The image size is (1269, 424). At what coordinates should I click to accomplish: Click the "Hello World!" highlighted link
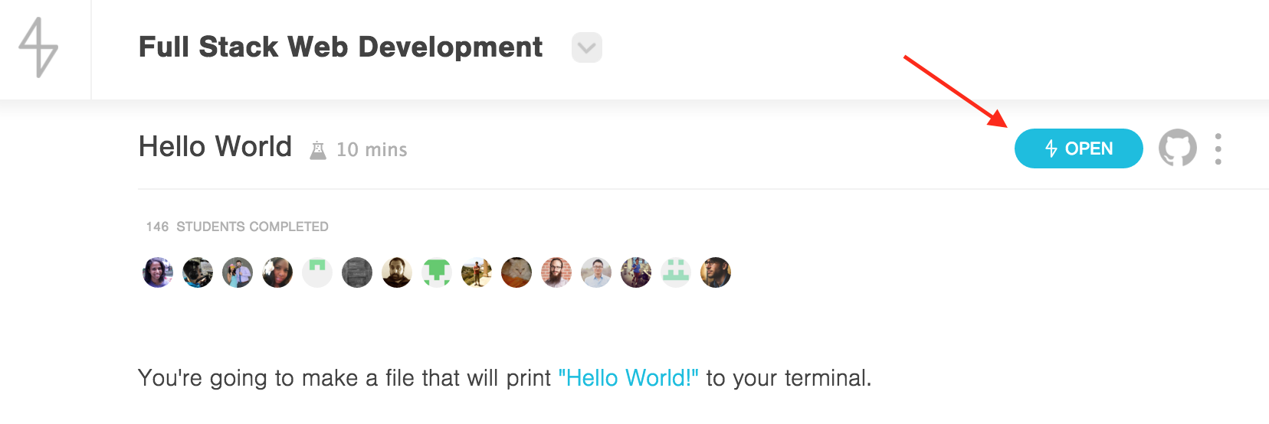tap(628, 378)
